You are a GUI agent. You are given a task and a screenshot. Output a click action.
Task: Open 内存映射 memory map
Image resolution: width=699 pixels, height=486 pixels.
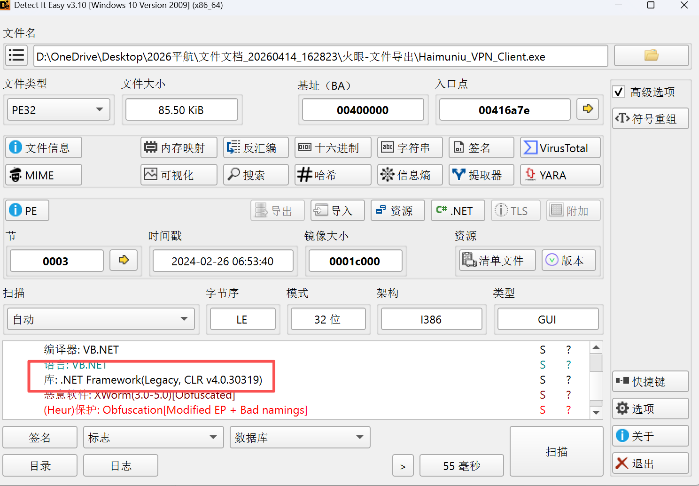click(179, 148)
